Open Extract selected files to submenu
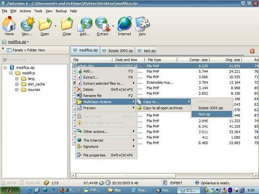 pyautogui.click(x=106, y=83)
